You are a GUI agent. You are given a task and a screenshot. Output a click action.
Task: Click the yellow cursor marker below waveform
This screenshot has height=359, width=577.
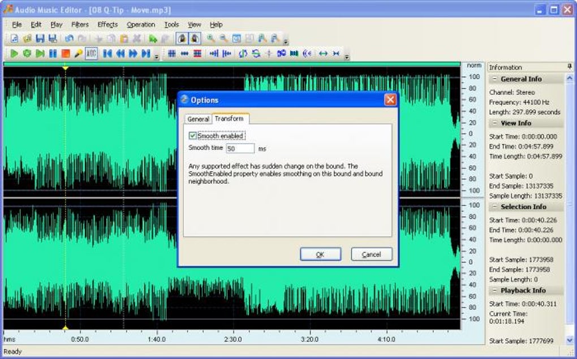pyautogui.click(x=65, y=327)
